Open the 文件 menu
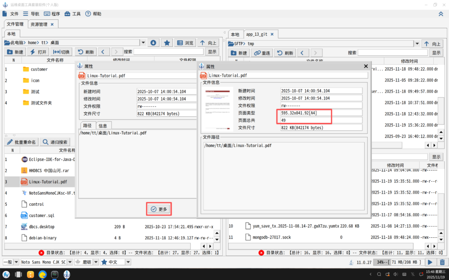Screen dimensions: 449x280 [10, 14]
